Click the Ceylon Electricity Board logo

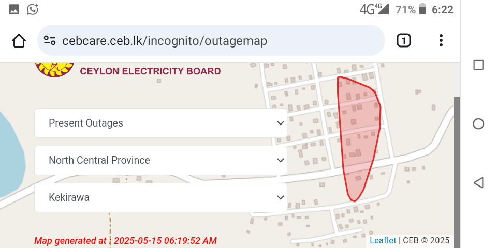[x=54, y=70]
